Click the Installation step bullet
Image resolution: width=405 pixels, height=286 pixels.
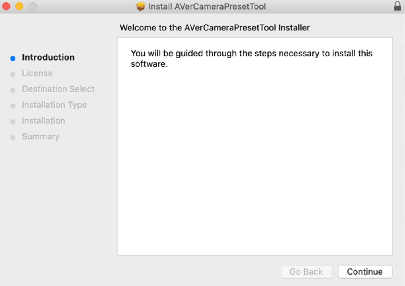tap(13, 122)
